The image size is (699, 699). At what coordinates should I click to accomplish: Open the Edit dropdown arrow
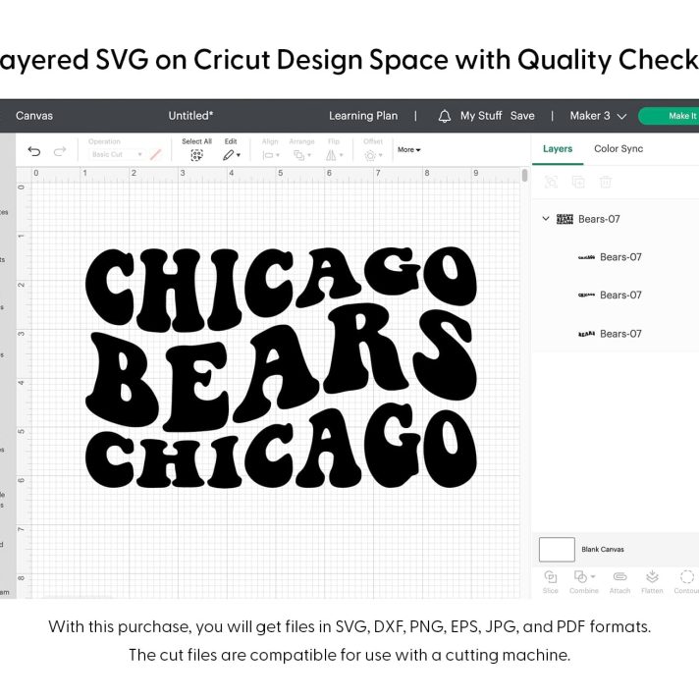click(x=239, y=155)
